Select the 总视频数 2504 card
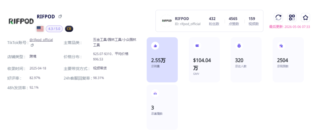This screenshot has width=314, height=136. [288, 60]
